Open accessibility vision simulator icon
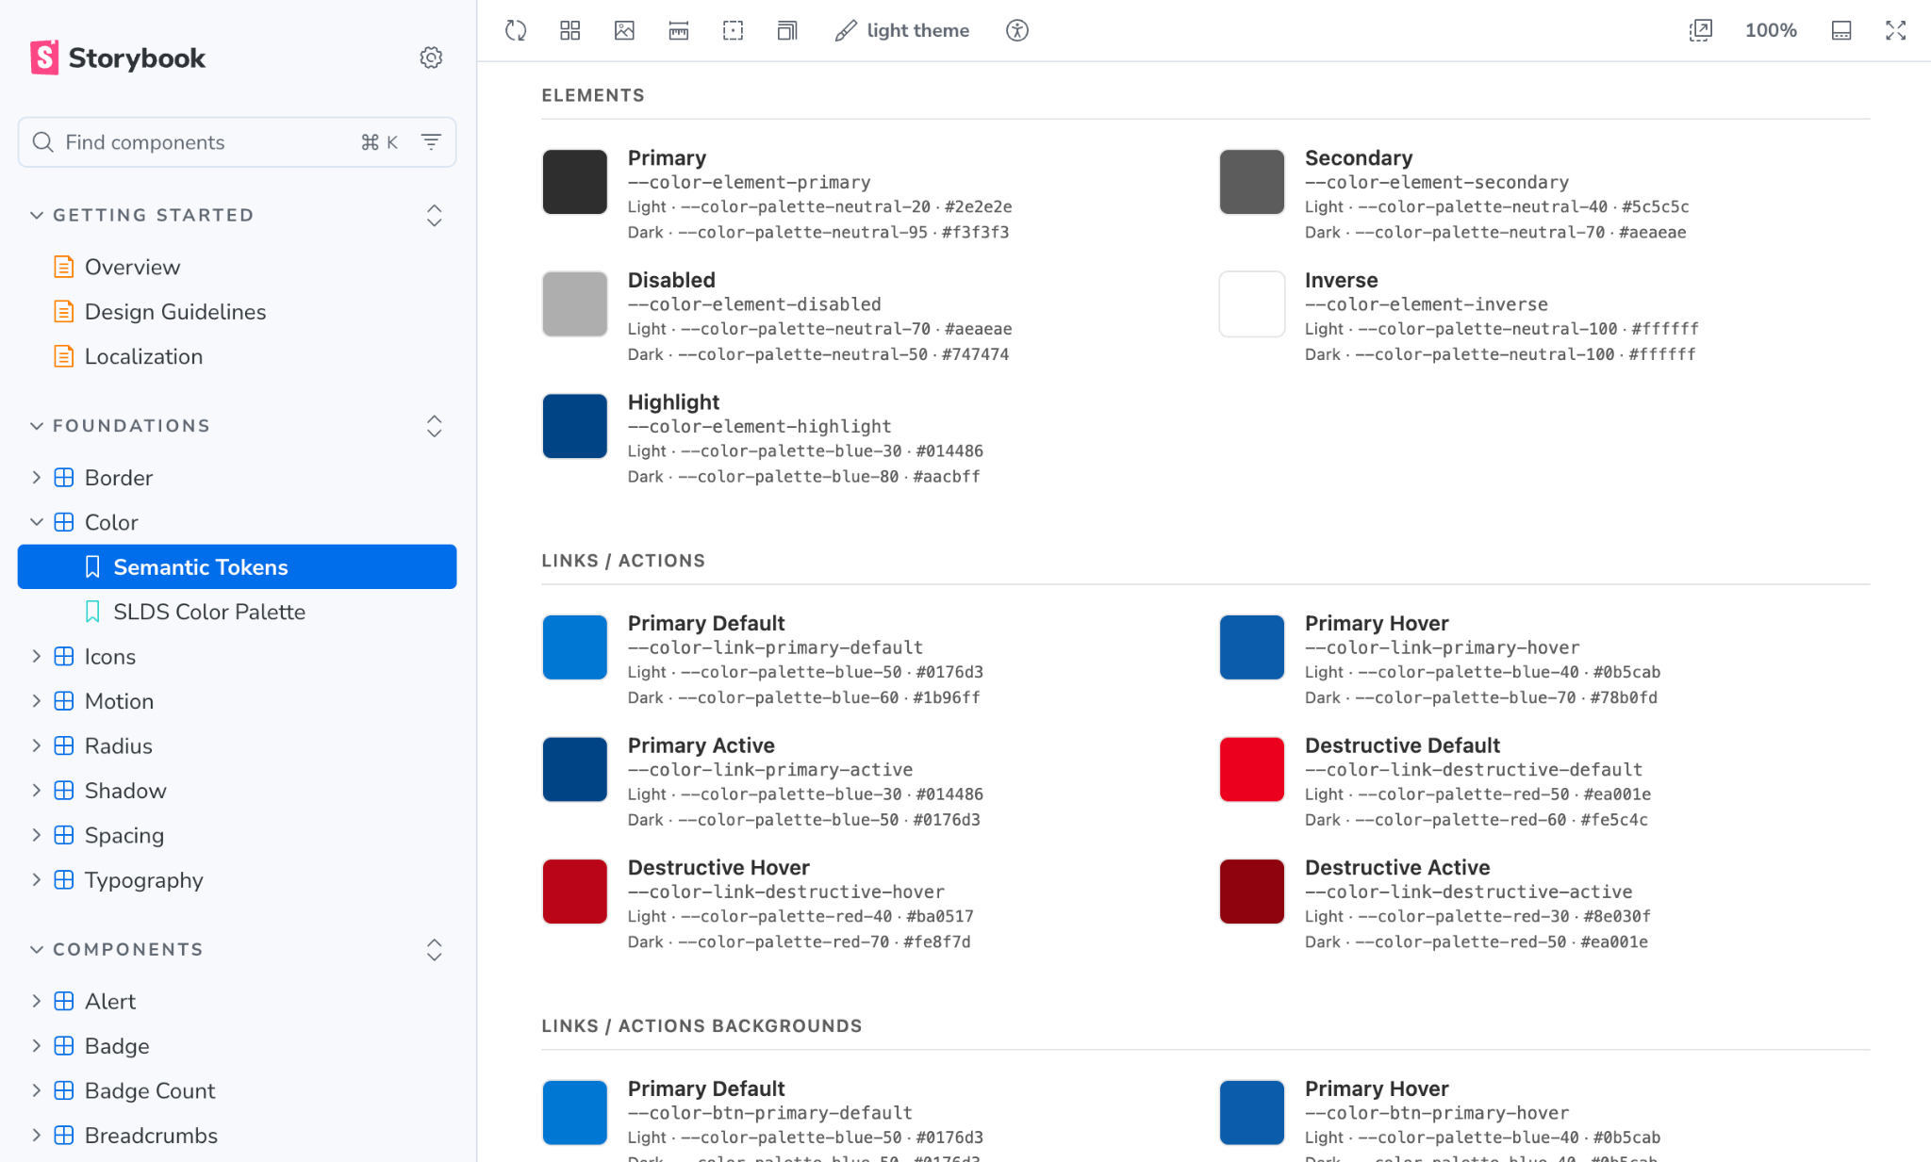 tap(1017, 30)
